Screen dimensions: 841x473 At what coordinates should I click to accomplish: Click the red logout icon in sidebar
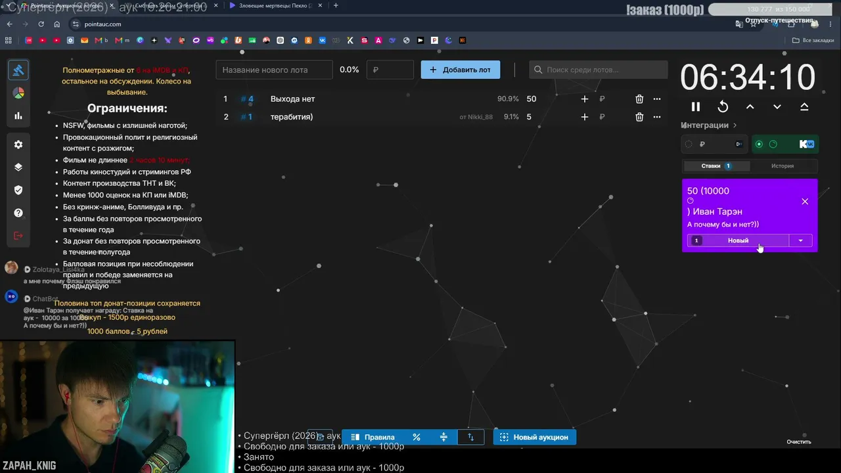click(18, 236)
